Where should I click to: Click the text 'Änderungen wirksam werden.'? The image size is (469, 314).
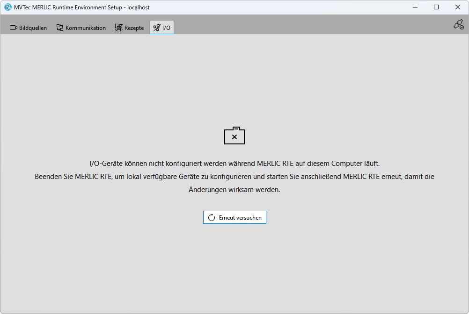point(234,190)
